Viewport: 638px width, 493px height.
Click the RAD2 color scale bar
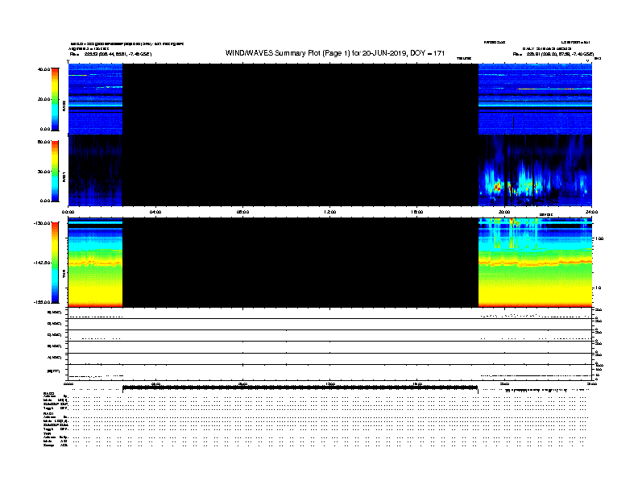pyautogui.click(x=55, y=99)
